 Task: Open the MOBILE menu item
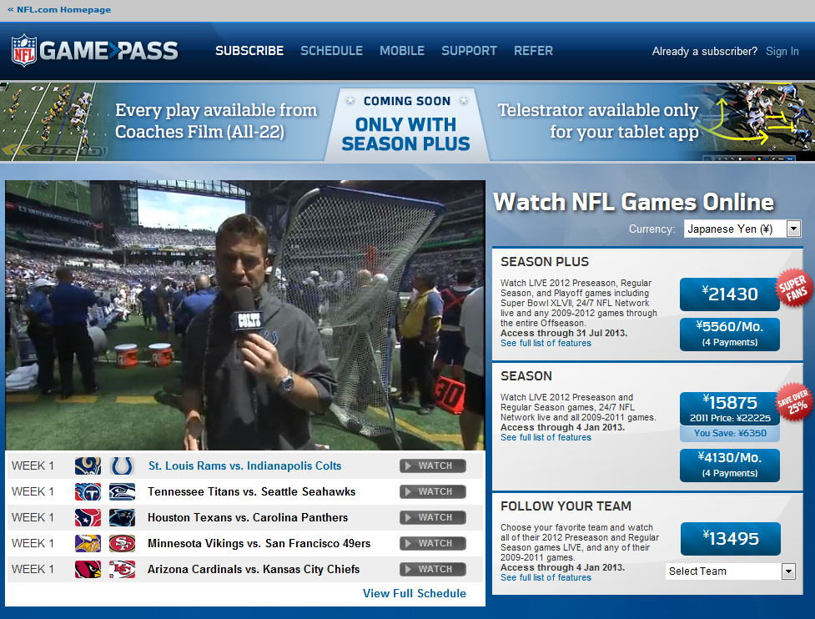pos(402,51)
